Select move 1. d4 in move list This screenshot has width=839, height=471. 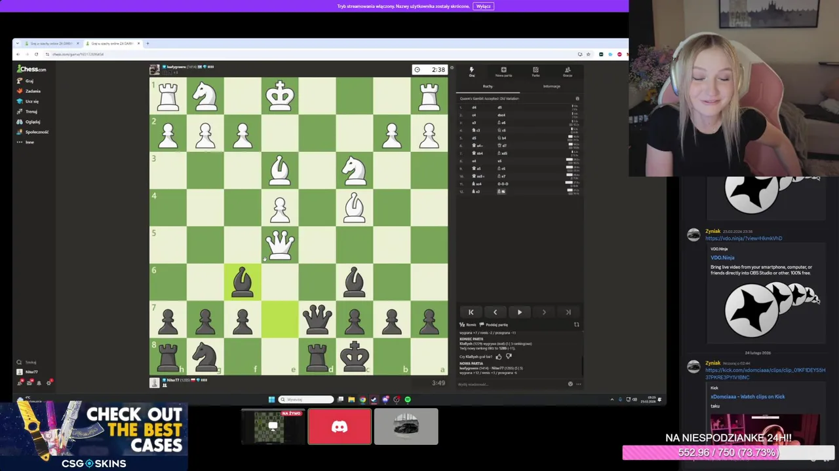tap(474, 107)
